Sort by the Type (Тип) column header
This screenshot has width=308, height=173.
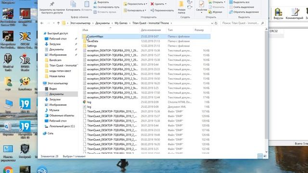click(170, 30)
